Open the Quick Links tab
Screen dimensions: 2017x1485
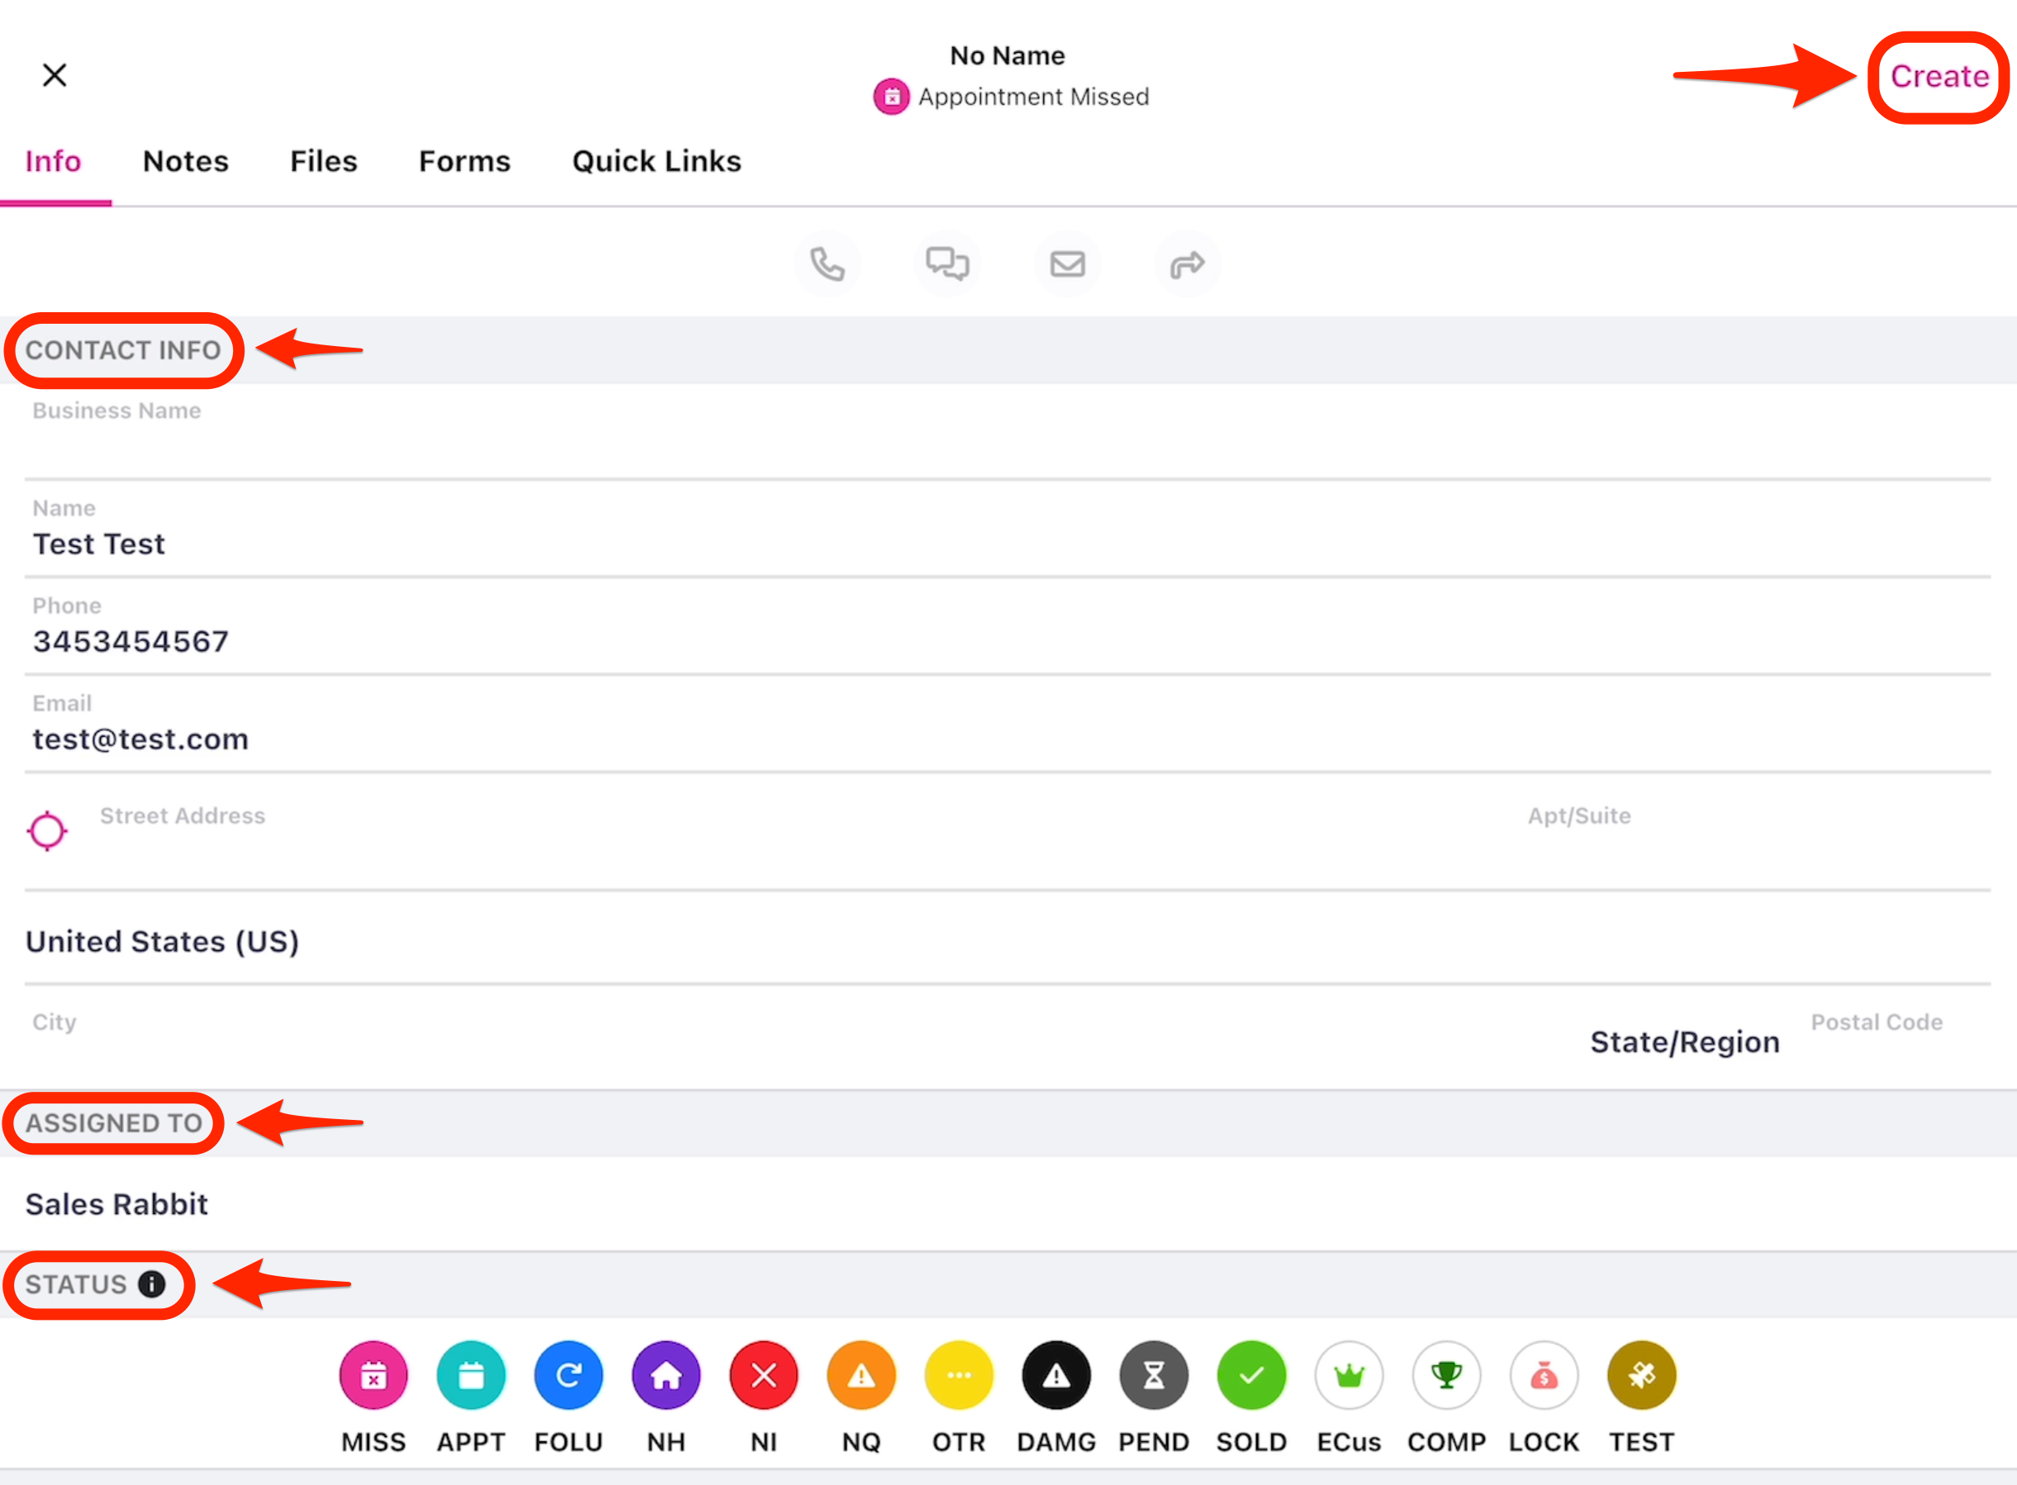(656, 162)
